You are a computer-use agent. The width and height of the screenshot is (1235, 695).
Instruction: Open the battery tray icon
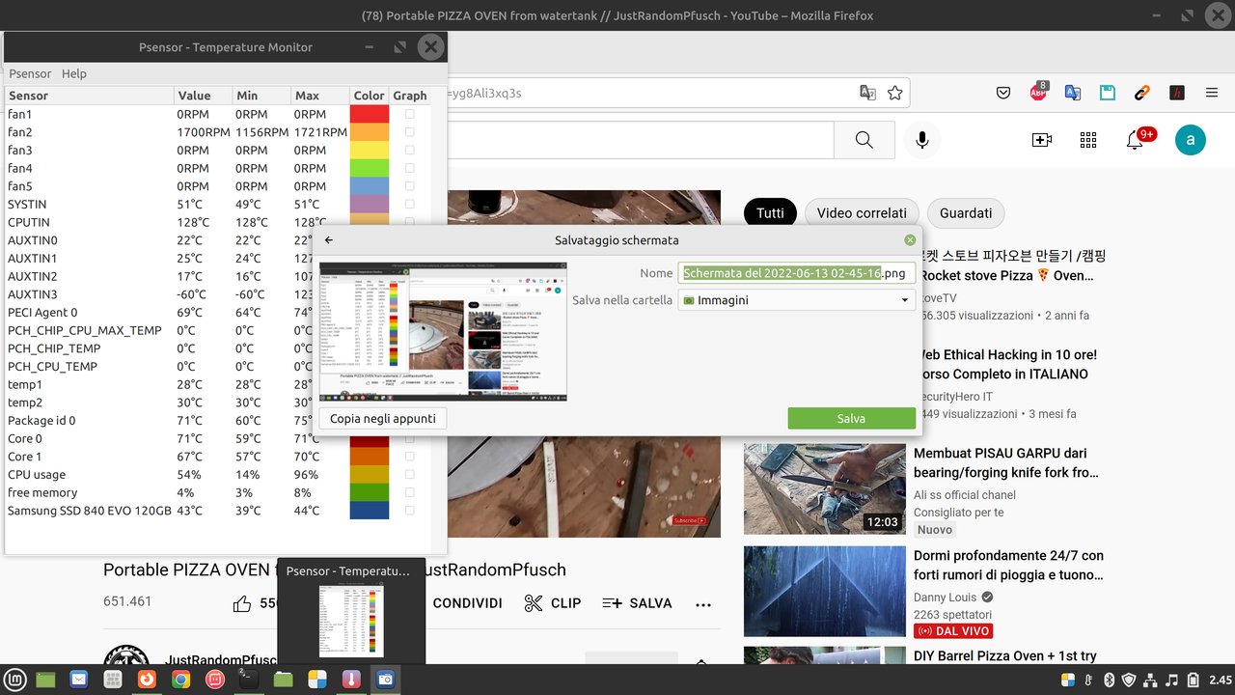pyautogui.click(x=1194, y=680)
